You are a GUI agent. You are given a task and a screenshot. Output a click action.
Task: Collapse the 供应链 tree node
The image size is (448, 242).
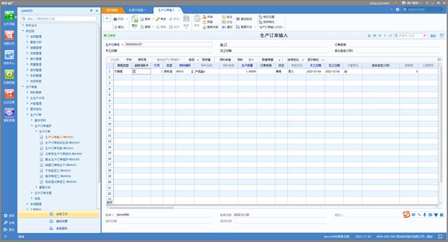[x=23, y=31]
